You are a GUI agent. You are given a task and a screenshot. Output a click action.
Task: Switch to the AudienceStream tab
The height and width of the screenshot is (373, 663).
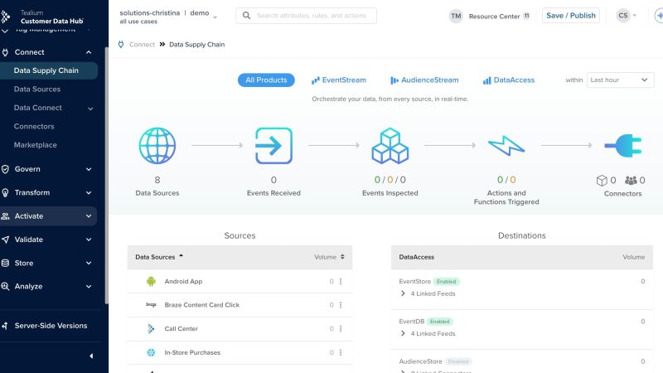pyautogui.click(x=423, y=80)
